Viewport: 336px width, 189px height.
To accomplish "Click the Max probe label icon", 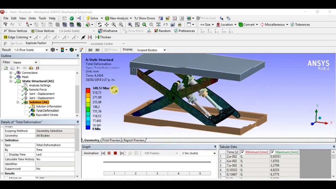I will (90, 50).
